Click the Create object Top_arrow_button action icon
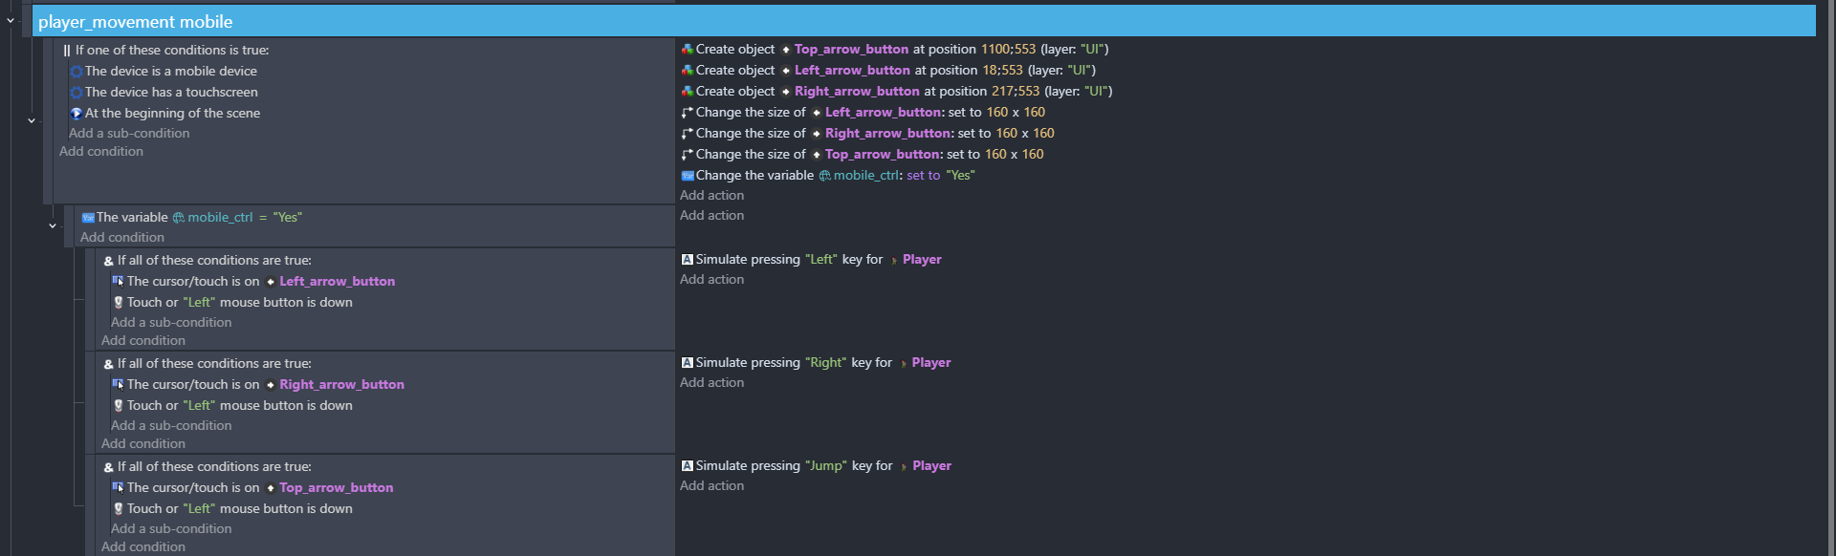This screenshot has height=556, width=1836. pyautogui.click(x=687, y=50)
